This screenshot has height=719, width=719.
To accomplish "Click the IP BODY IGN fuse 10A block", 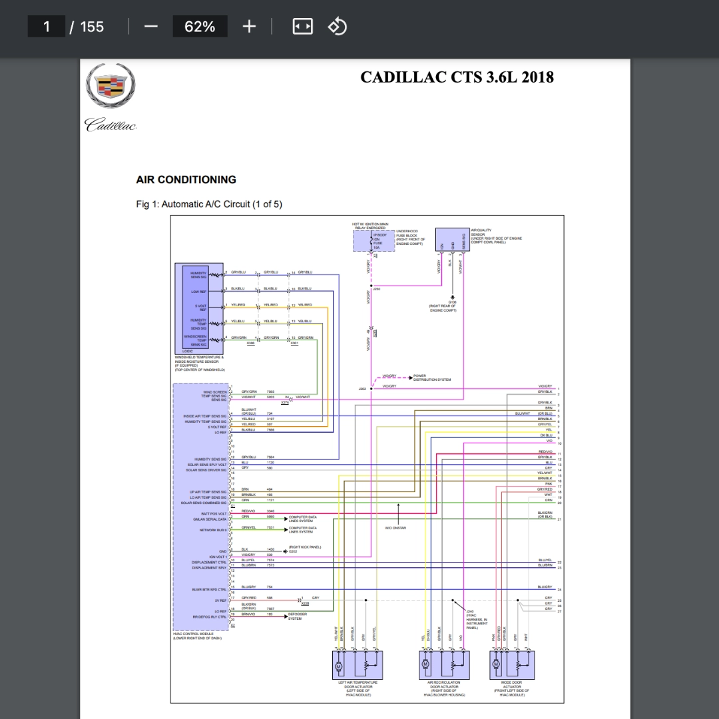I will click(x=373, y=241).
